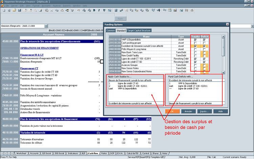This screenshot has height=159, width=254.
Task: Click the Aide help button
Action: click(220, 111)
